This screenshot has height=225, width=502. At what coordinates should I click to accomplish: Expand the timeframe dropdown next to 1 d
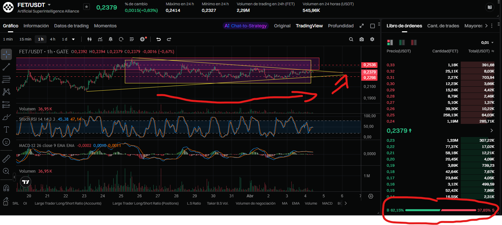[73, 39]
